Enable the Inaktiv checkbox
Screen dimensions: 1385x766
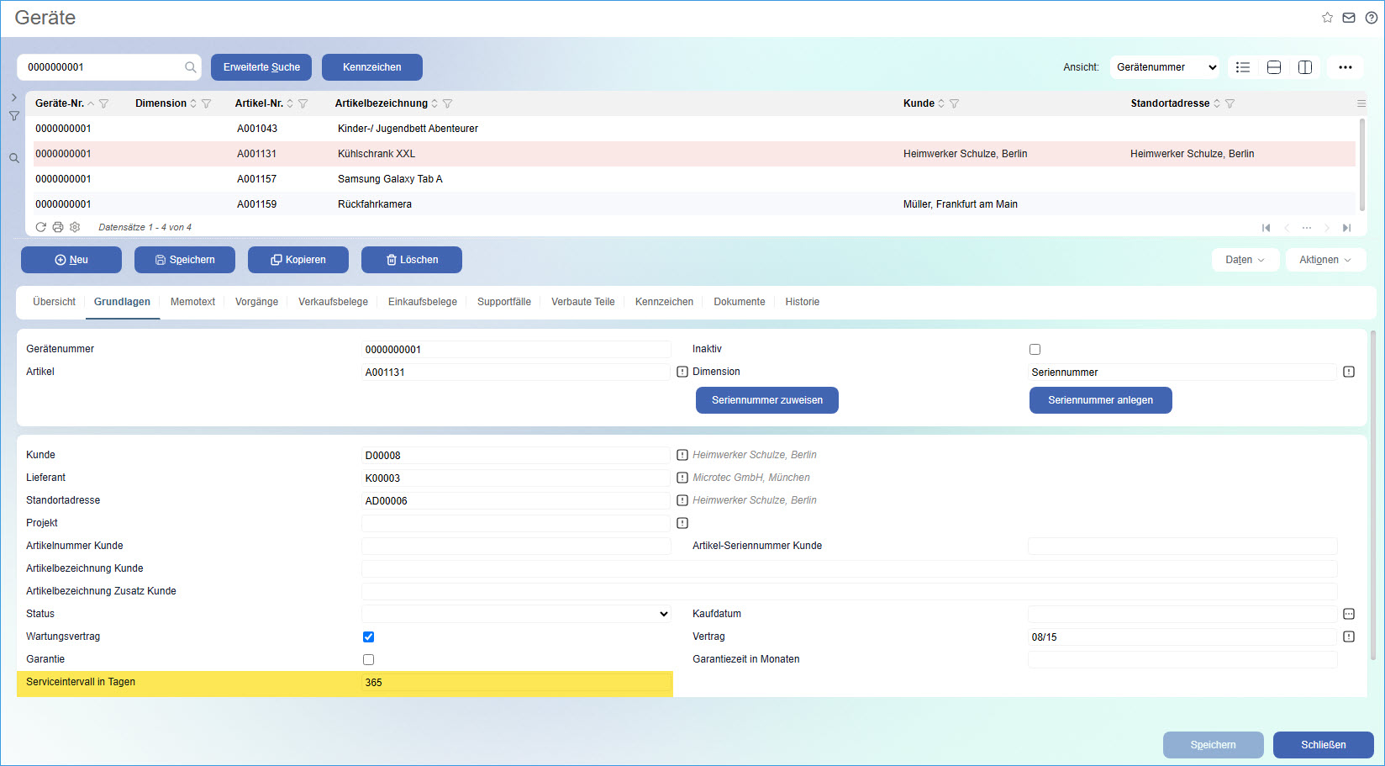coord(1035,349)
